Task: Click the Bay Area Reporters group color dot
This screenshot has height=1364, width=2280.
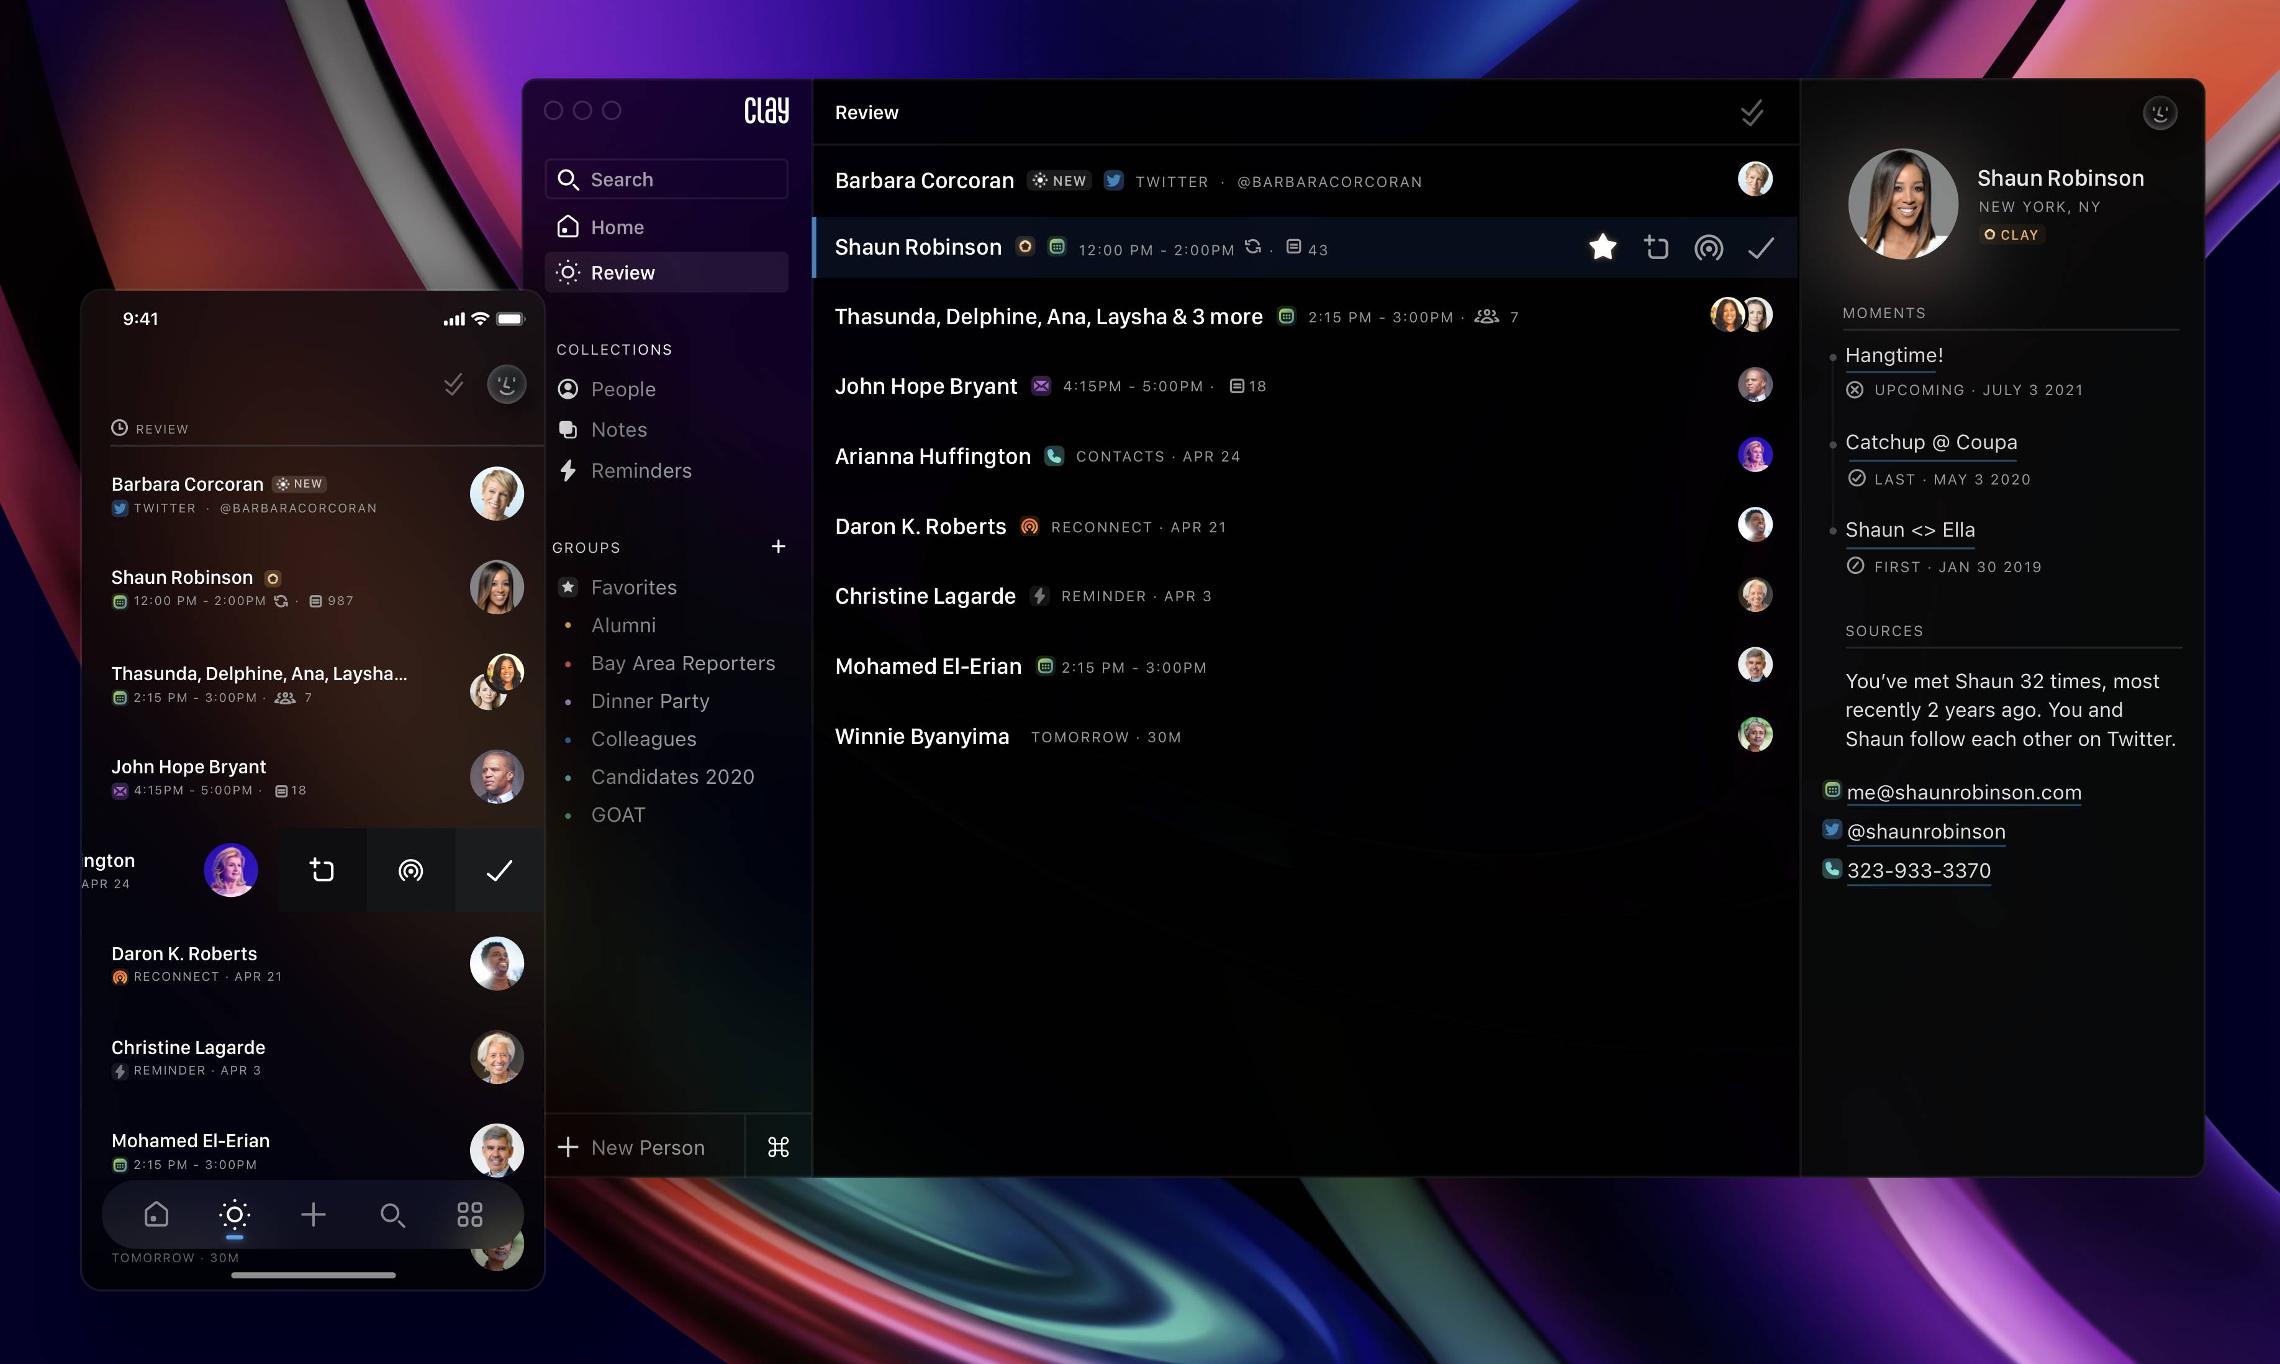Action: pos(568,663)
